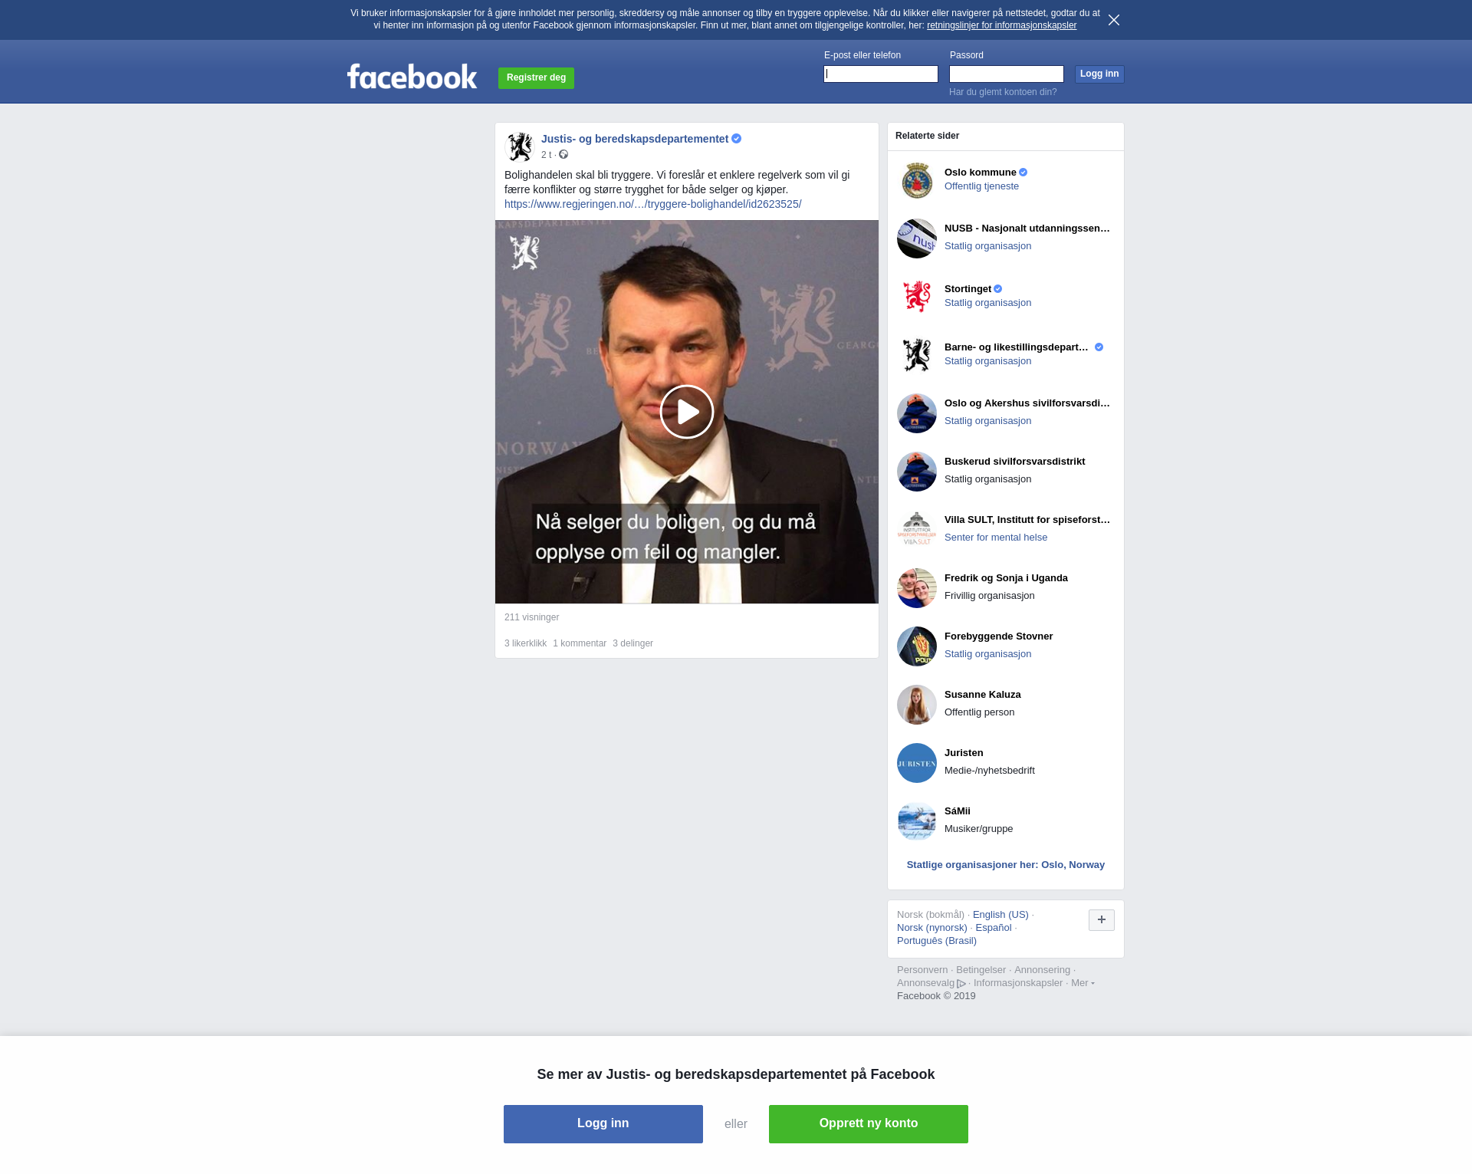Open NUSB - Nasjonalt utdanningssenter page
The width and height of the screenshot is (1472, 1174).
click(1027, 229)
